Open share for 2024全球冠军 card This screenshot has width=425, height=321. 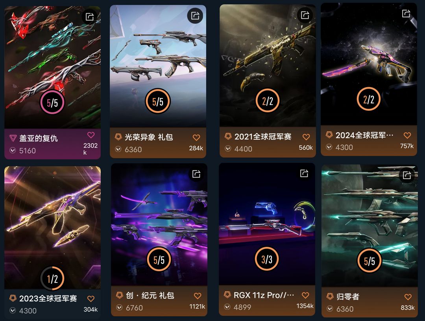point(406,13)
